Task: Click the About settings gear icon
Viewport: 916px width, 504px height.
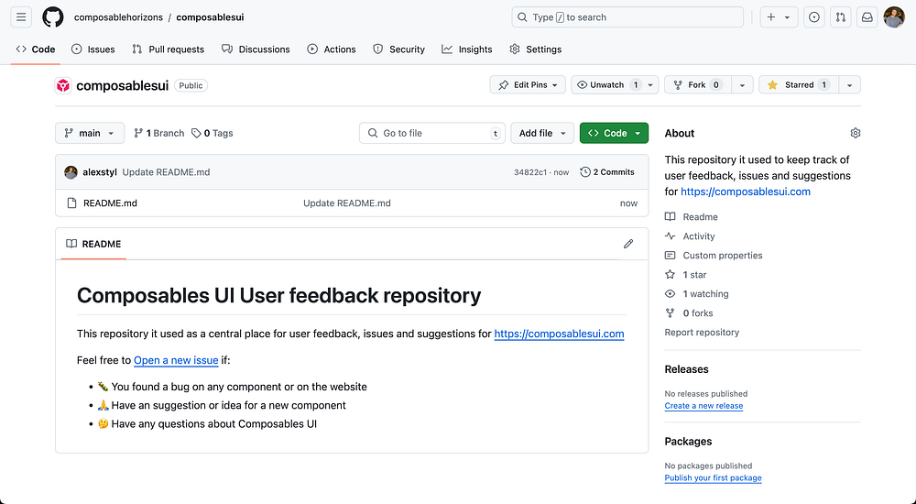Action: coord(856,133)
